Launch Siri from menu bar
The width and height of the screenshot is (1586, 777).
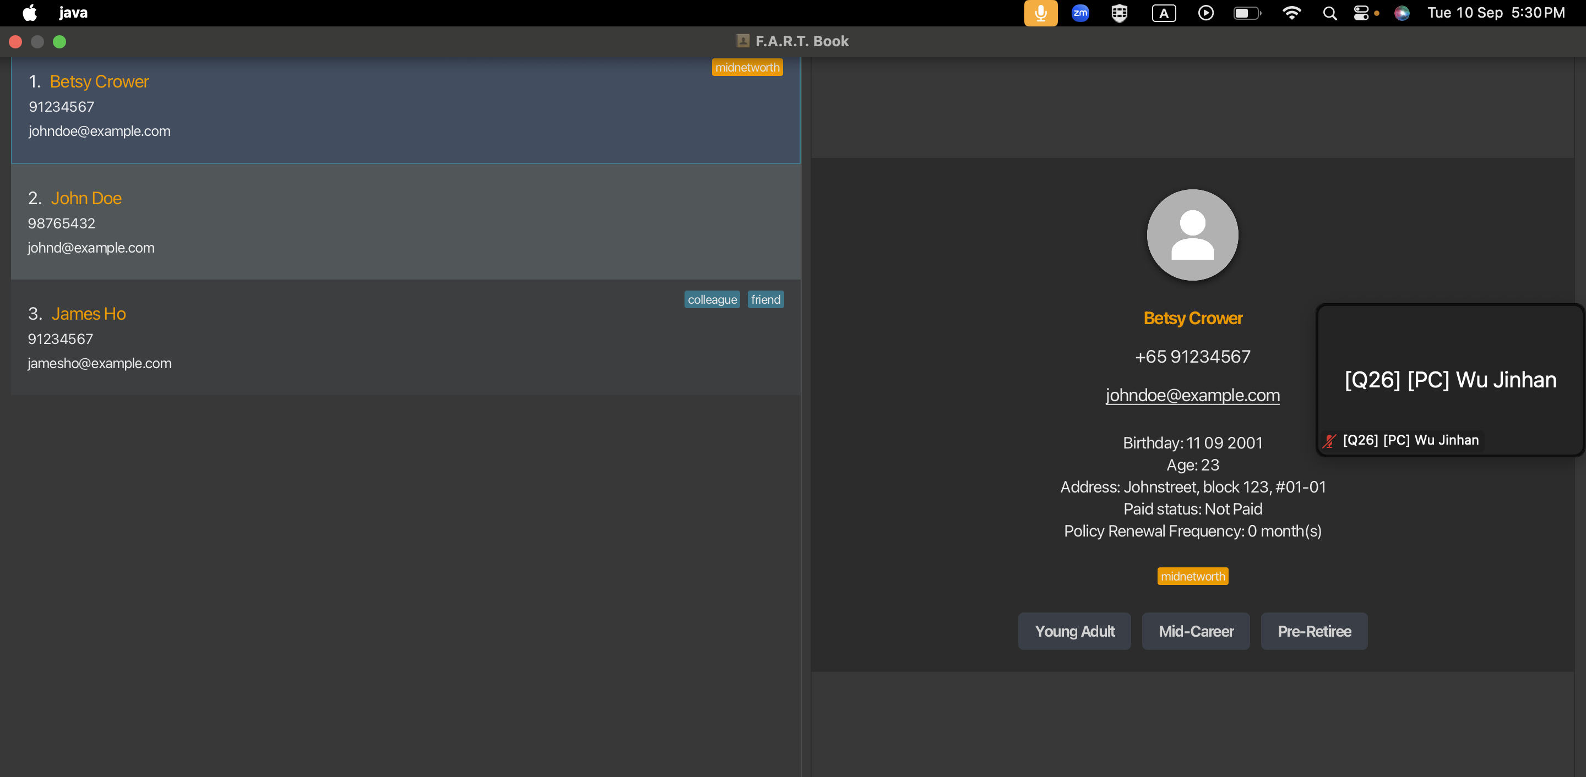click(x=1402, y=13)
